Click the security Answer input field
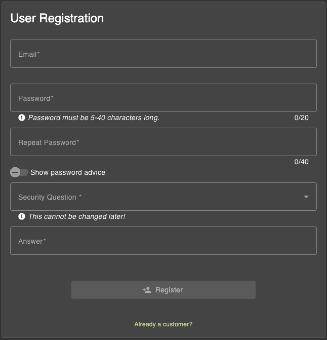327x340 pixels. 163,241
